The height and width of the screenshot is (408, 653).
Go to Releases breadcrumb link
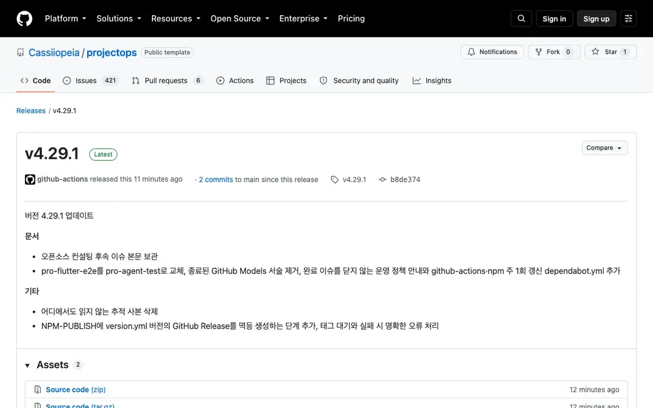(31, 110)
